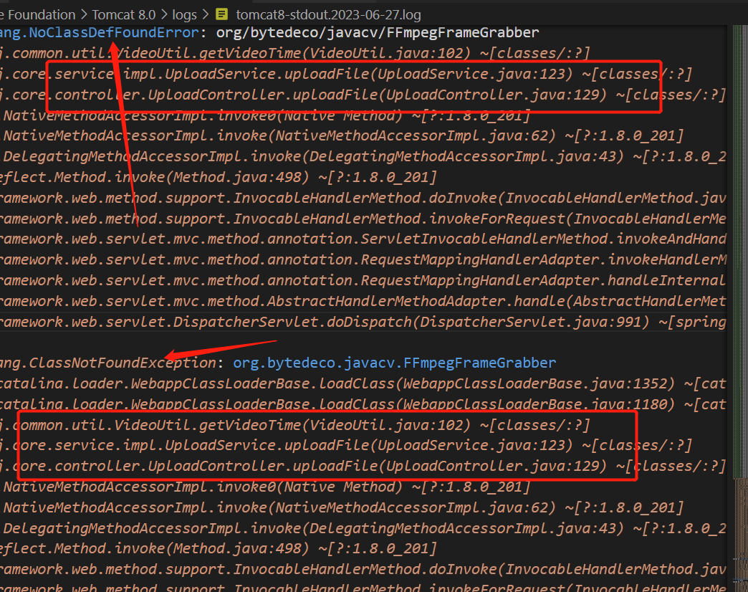
Task: Click chevron between Foundation and Tomcat 8.0
Action: [x=86, y=14]
